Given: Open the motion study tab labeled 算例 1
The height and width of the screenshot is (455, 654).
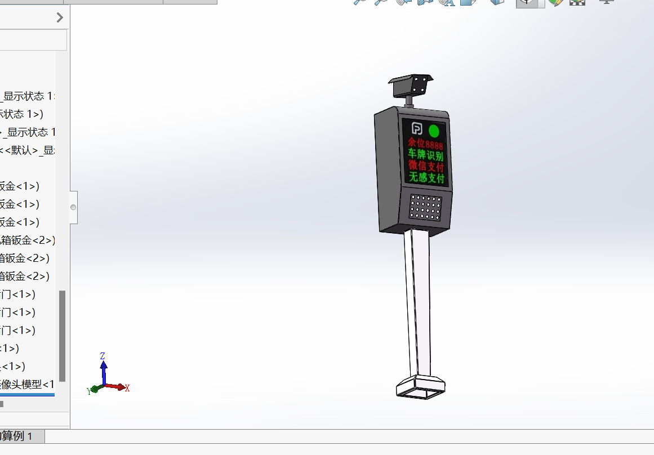Looking at the screenshot, I should 21,436.
